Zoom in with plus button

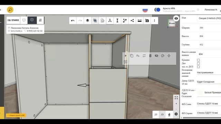pos(176,104)
